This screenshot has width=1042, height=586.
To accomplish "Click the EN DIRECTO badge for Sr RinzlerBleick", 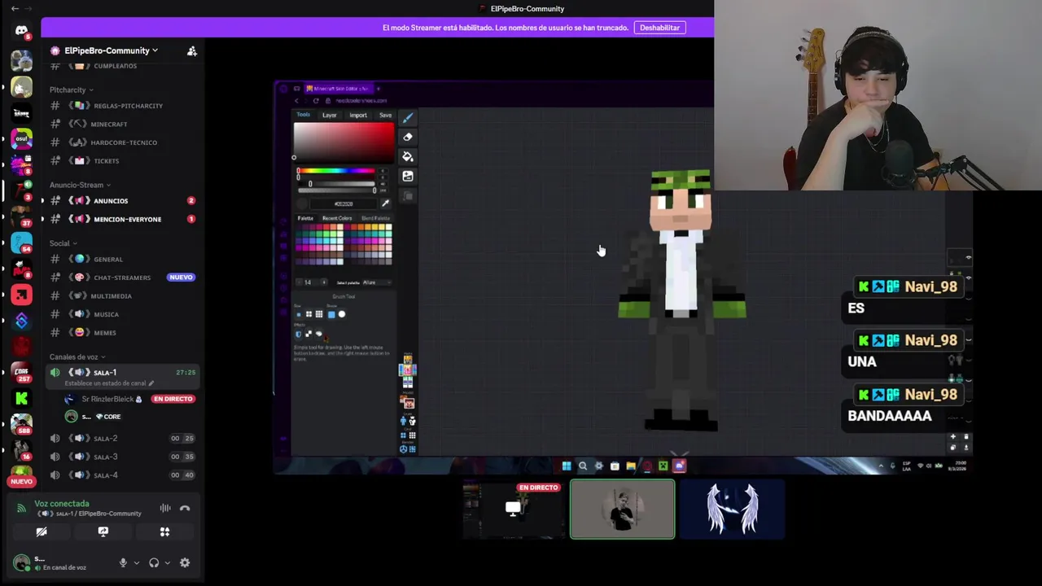I will (x=173, y=400).
